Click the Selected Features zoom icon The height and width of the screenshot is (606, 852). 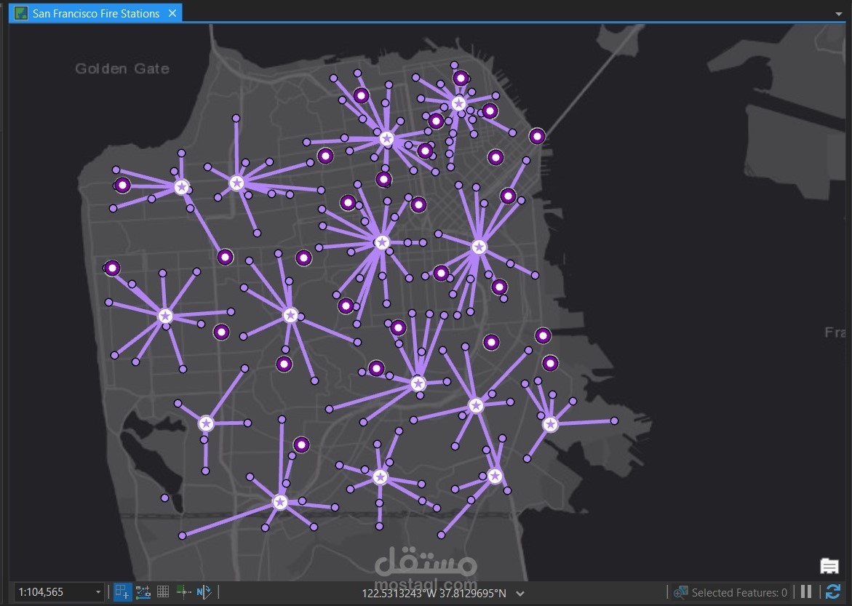coord(680,592)
